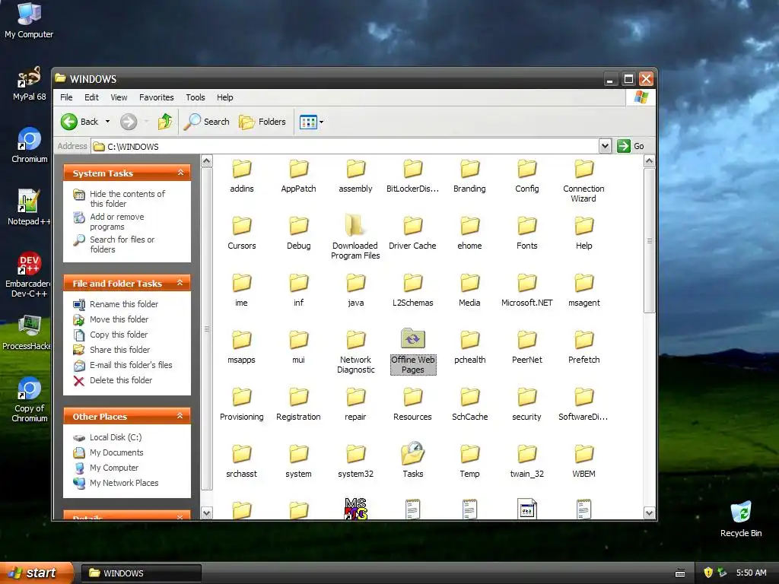The width and height of the screenshot is (779, 584).
Task: Collapse the File and Folder Tasks panel
Action: click(180, 283)
